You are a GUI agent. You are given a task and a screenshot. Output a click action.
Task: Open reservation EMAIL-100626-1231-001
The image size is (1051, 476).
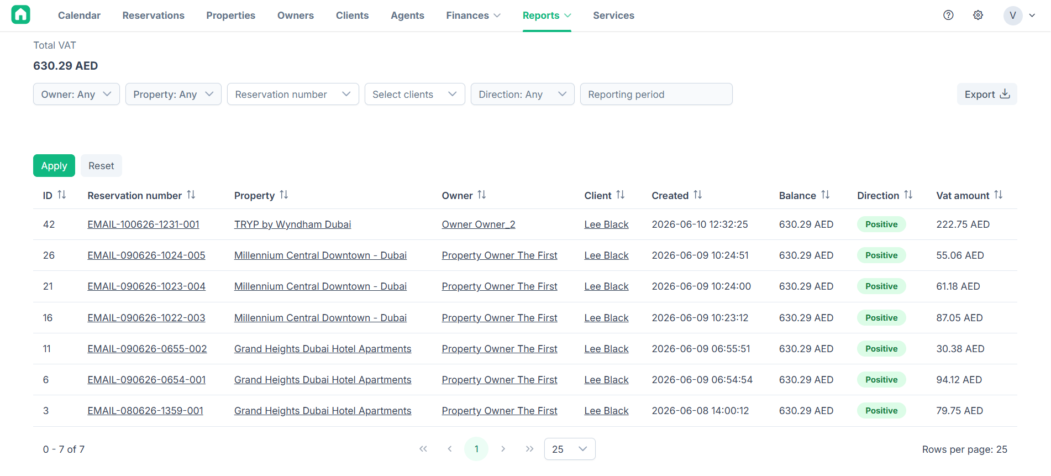pyautogui.click(x=143, y=224)
